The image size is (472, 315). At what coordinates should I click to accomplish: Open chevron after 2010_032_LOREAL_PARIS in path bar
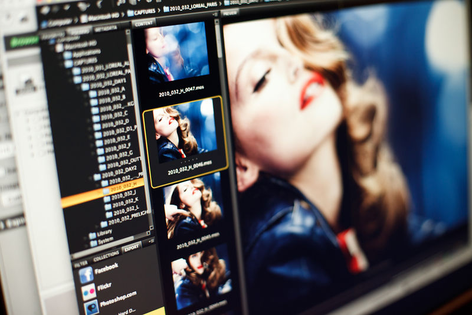click(x=221, y=4)
